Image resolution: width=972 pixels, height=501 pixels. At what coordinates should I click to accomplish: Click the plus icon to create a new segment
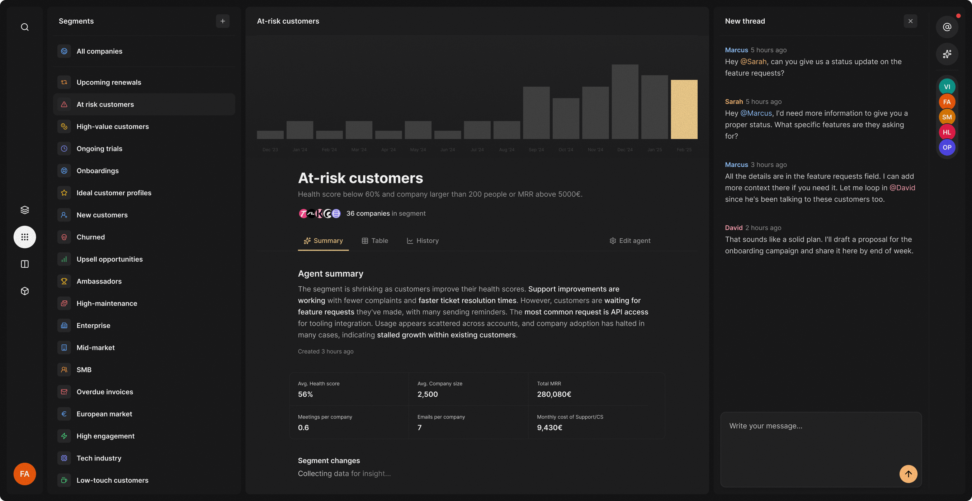tap(223, 21)
